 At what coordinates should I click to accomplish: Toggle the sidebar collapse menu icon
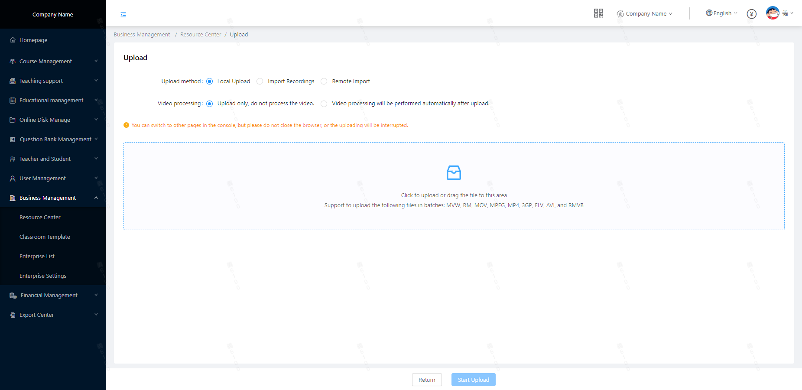coord(123,15)
